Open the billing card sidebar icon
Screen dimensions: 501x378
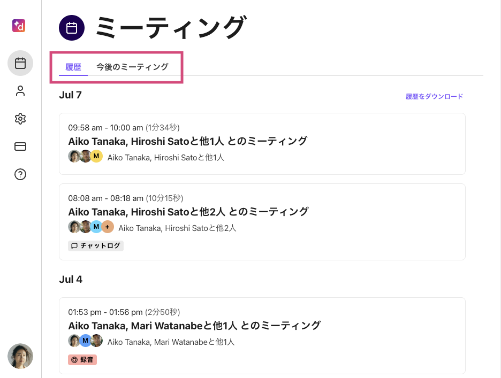(x=20, y=146)
